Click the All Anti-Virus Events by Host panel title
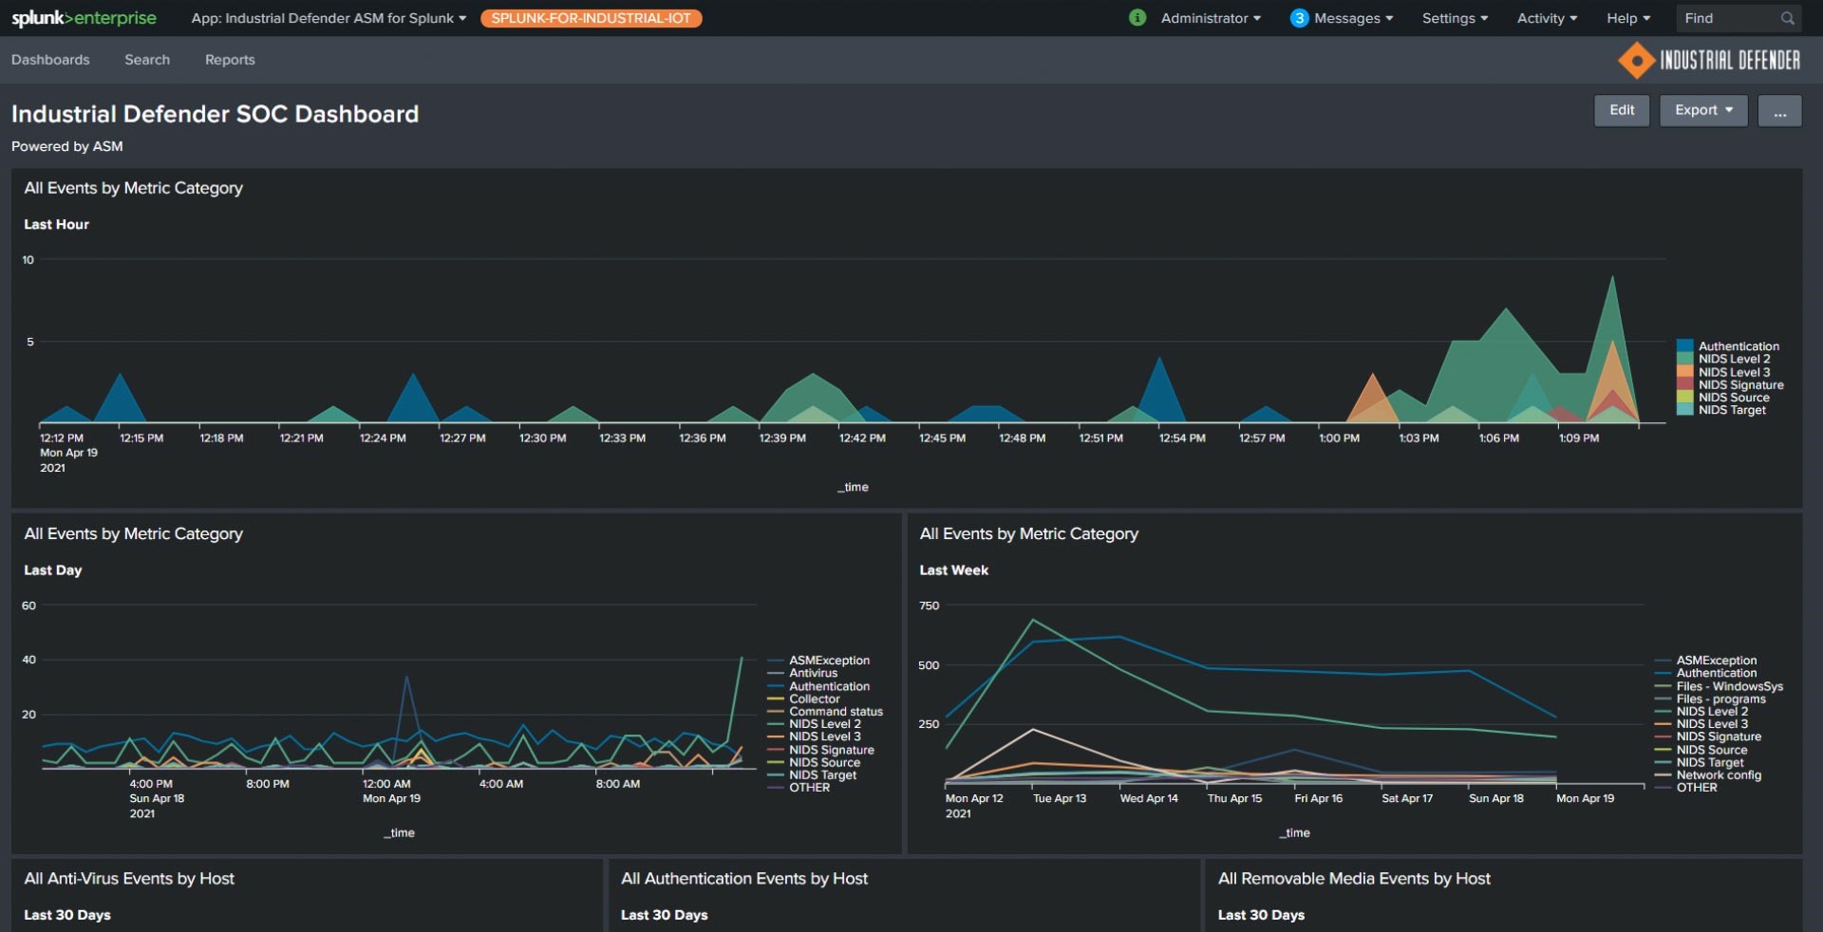 tap(129, 879)
